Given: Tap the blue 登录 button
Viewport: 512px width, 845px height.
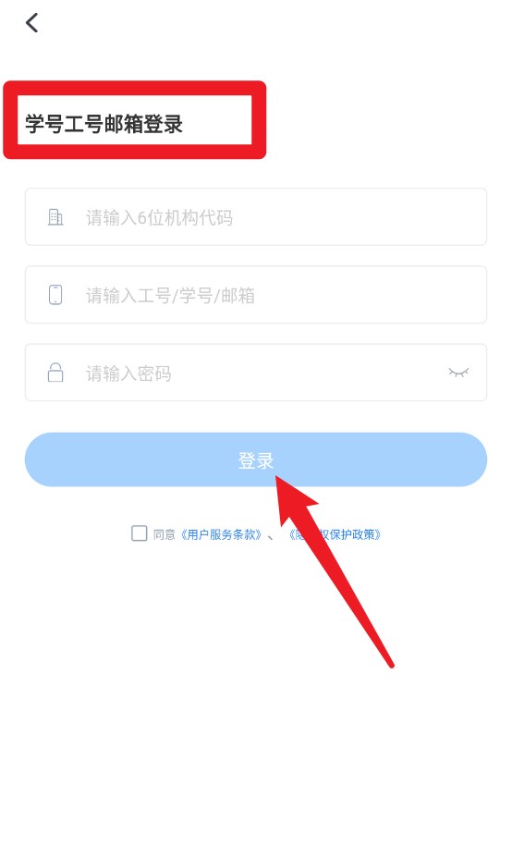Looking at the screenshot, I should 256,459.
